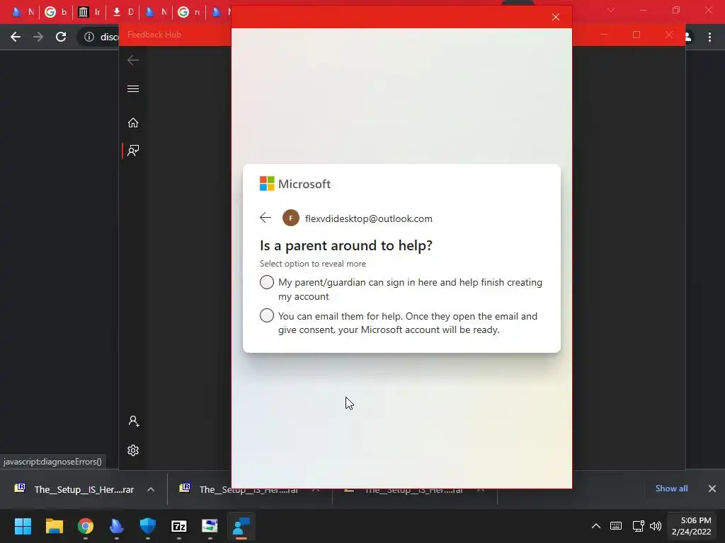Expand Feedback Hub hamburger navigation menu

[x=133, y=88]
